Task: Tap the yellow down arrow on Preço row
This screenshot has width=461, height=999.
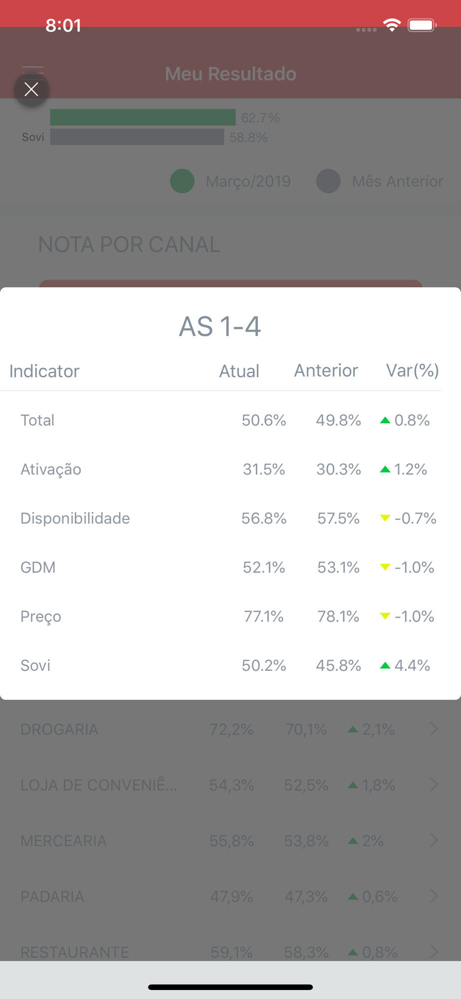Action: pyautogui.click(x=385, y=616)
